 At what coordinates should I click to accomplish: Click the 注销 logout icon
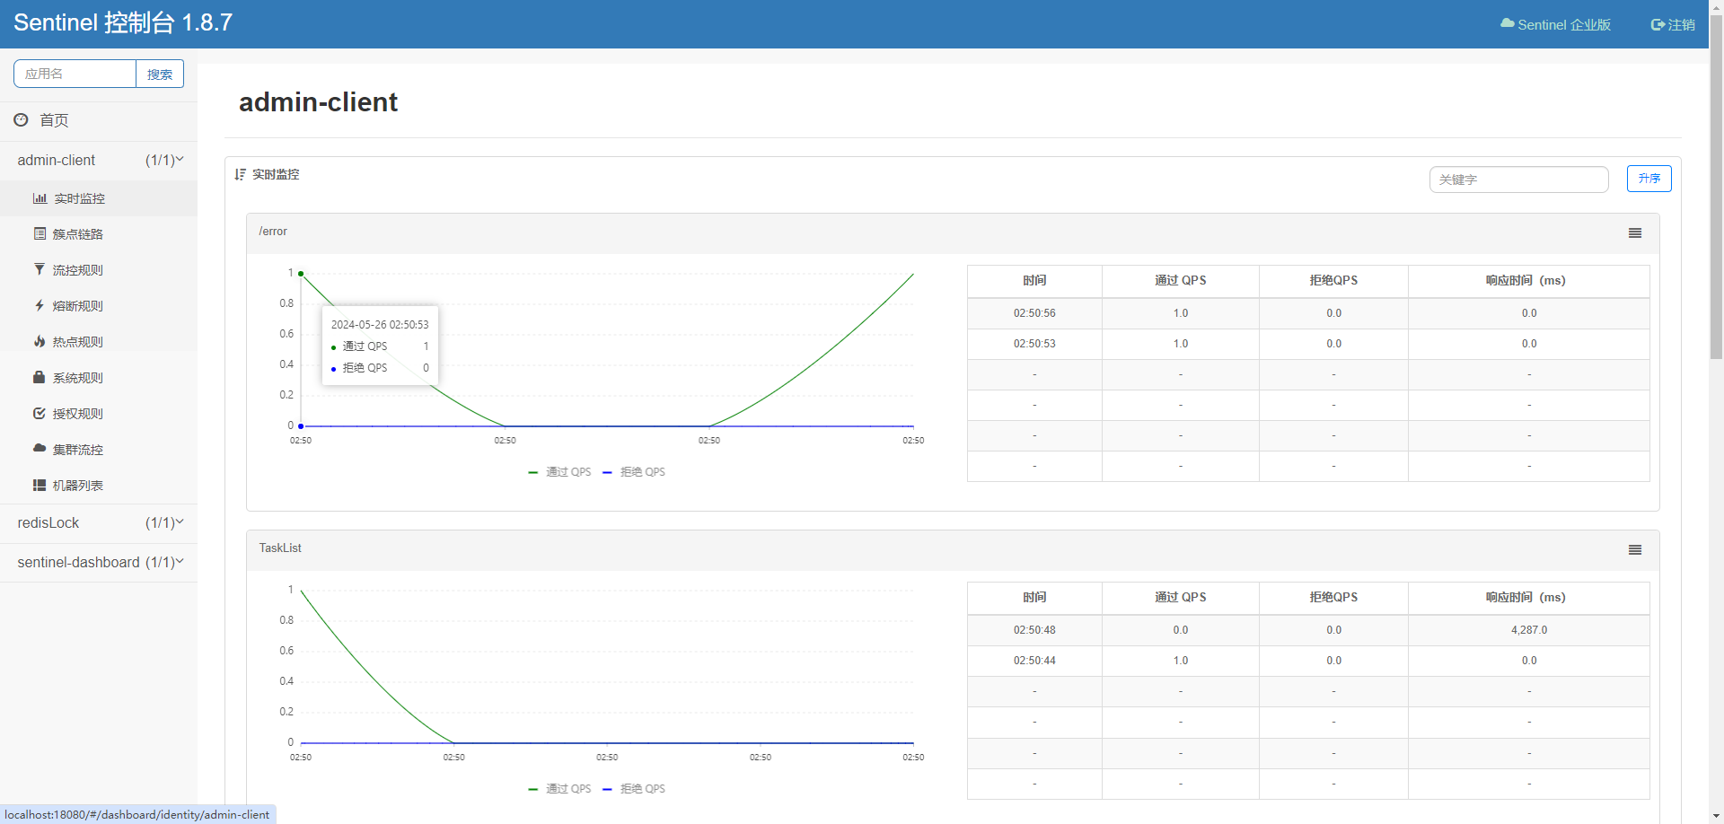click(1658, 24)
